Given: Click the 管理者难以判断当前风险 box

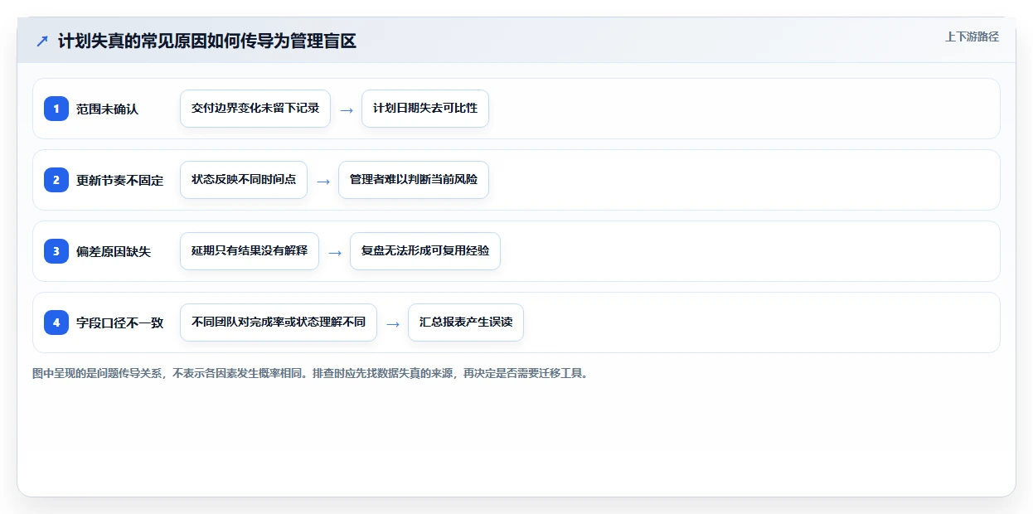Looking at the screenshot, I should click(x=414, y=180).
